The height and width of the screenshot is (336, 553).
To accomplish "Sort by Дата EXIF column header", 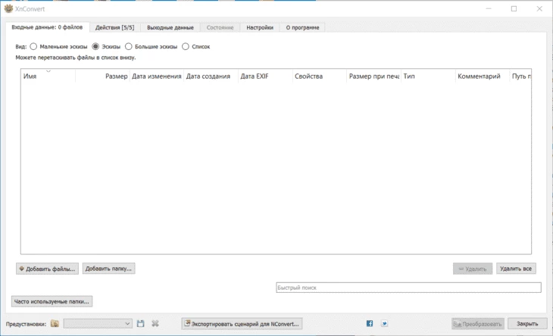I will click(265, 76).
